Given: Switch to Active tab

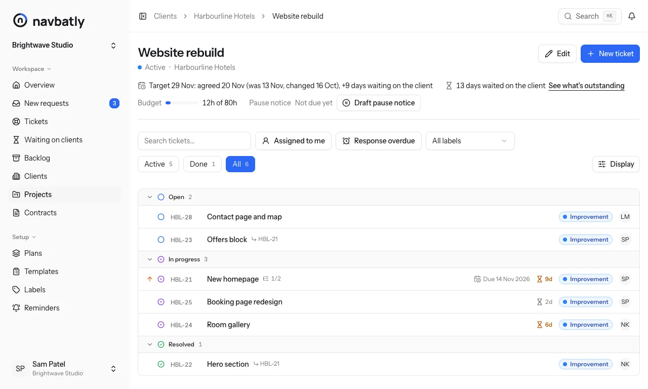Looking at the screenshot, I should point(158,164).
